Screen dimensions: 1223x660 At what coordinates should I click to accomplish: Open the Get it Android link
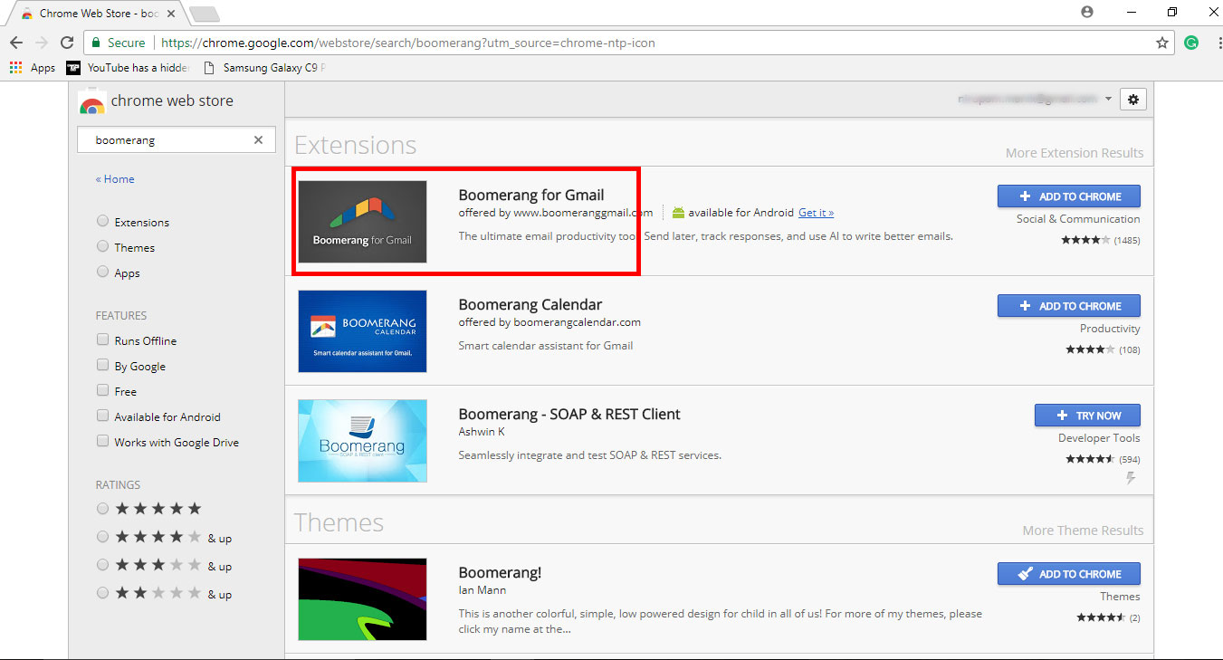tap(816, 213)
